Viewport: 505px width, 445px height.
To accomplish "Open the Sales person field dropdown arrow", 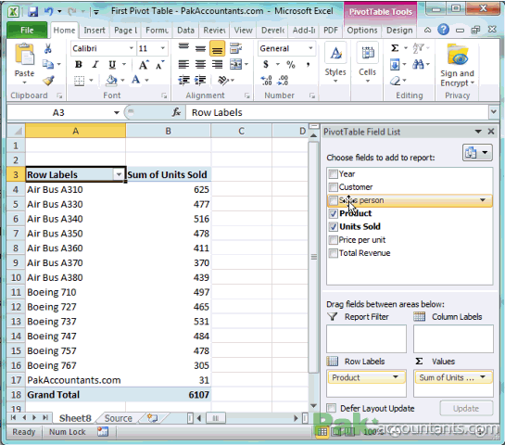I will [x=483, y=200].
